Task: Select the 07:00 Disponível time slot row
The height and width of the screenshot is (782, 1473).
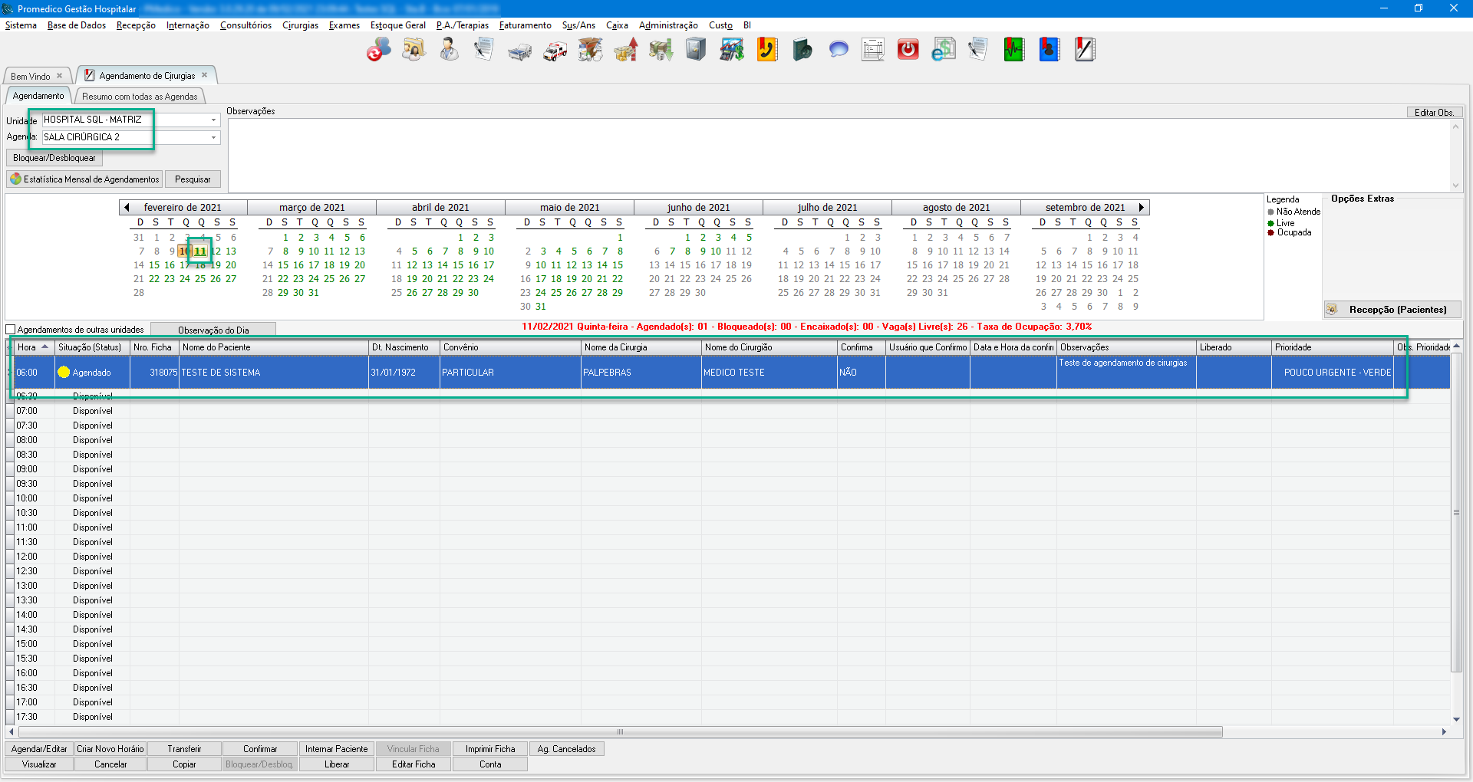Action: 92,411
